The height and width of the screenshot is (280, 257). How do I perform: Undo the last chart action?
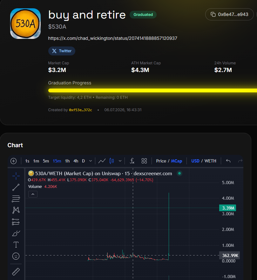(228, 161)
